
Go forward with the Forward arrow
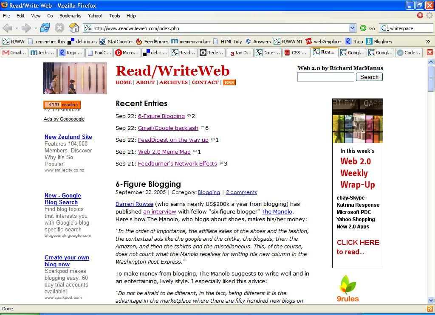click(26, 28)
